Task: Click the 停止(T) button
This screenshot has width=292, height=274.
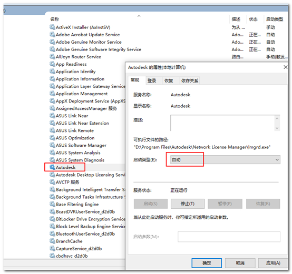Action: click(x=188, y=204)
